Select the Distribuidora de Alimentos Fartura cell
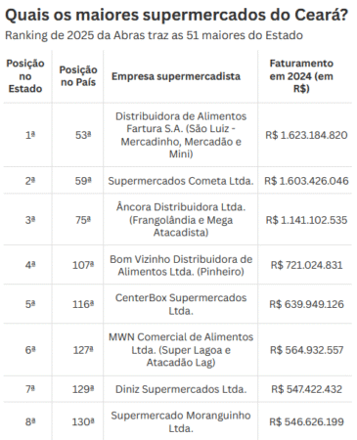Image resolution: width=357 pixels, height=440 pixels. click(x=181, y=135)
